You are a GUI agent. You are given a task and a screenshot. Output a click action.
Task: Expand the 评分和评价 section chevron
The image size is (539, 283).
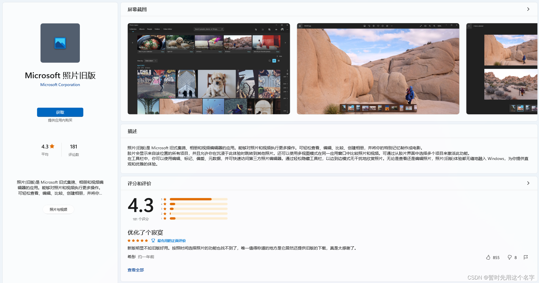528,183
